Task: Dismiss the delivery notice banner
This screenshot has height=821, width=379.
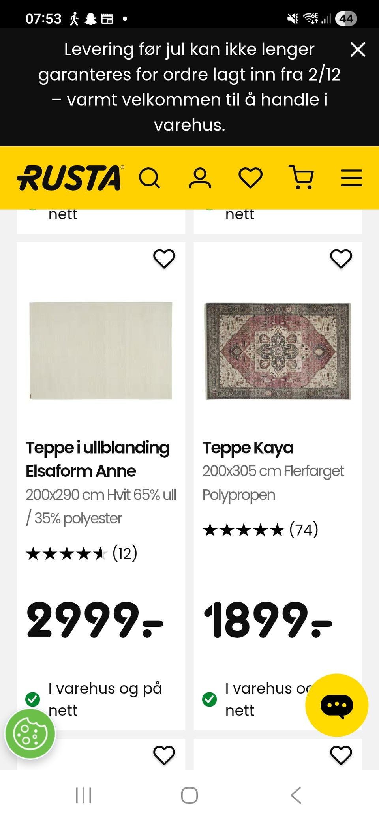Action: pyautogui.click(x=358, y=50)
